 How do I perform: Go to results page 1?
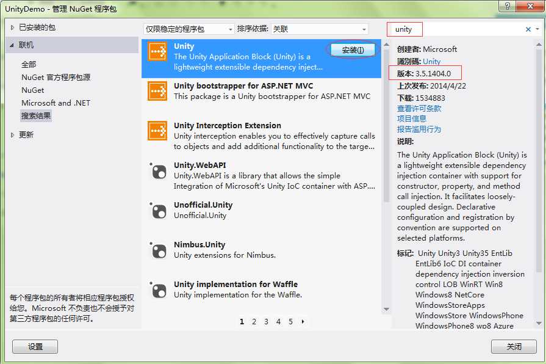click(242, 321)
